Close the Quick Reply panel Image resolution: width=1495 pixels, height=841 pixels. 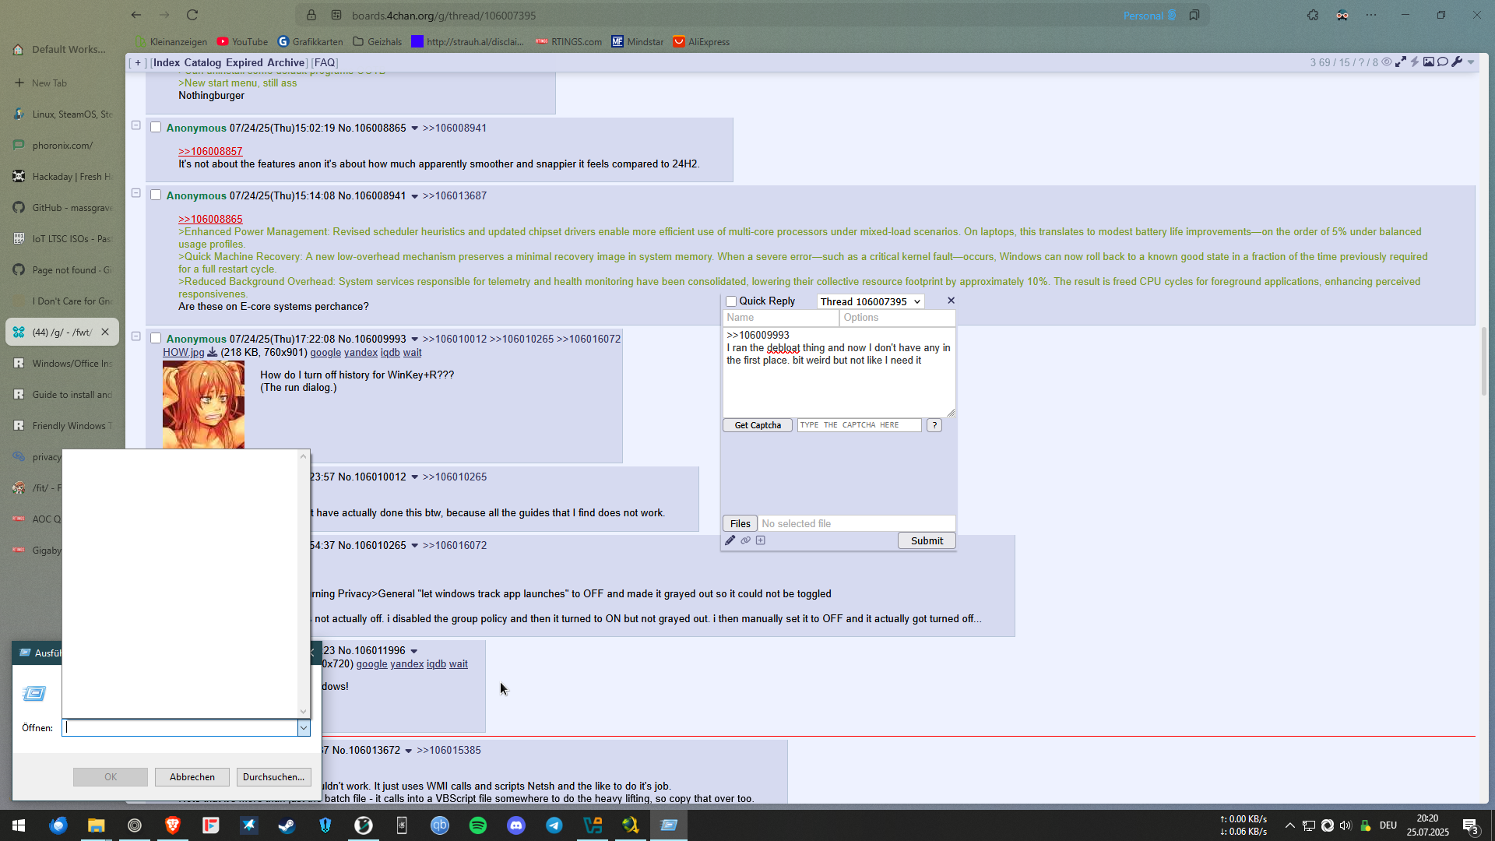[x=951, y=301]
